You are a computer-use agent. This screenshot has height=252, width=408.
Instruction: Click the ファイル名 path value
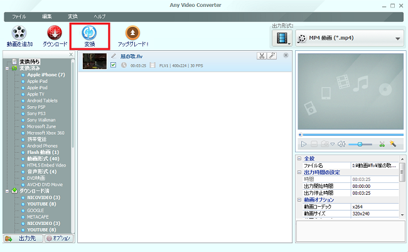pos(375,165)
